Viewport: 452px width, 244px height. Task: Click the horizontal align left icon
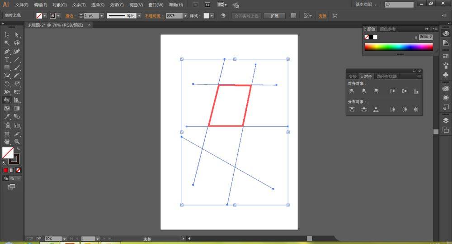352,91
